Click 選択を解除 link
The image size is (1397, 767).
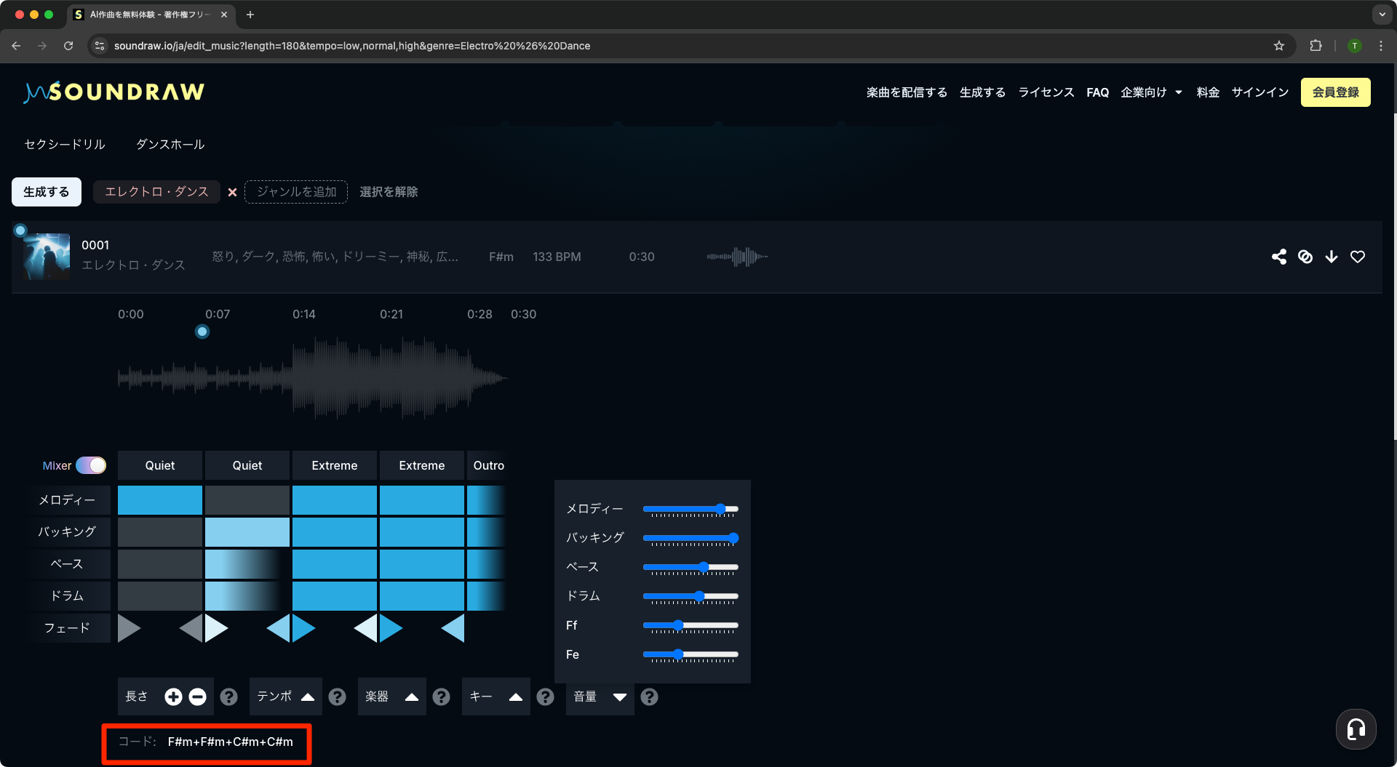[x=389, y=192]
